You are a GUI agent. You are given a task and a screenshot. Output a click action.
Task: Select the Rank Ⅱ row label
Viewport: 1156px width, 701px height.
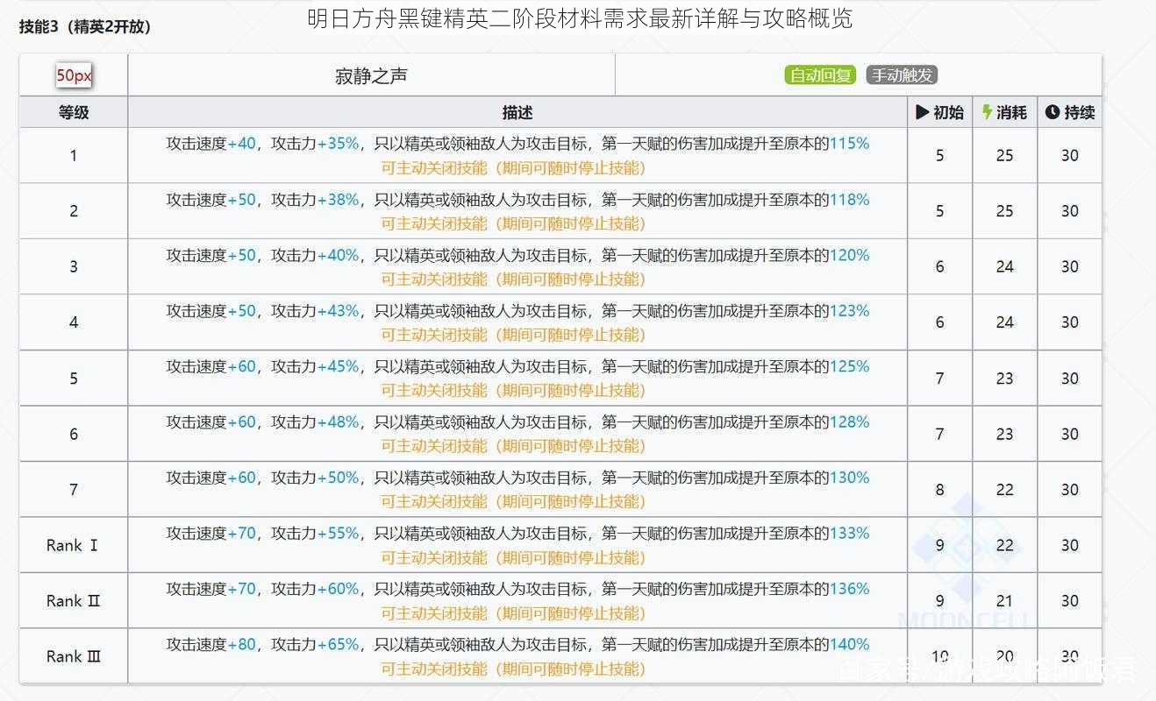click(74, 601)
